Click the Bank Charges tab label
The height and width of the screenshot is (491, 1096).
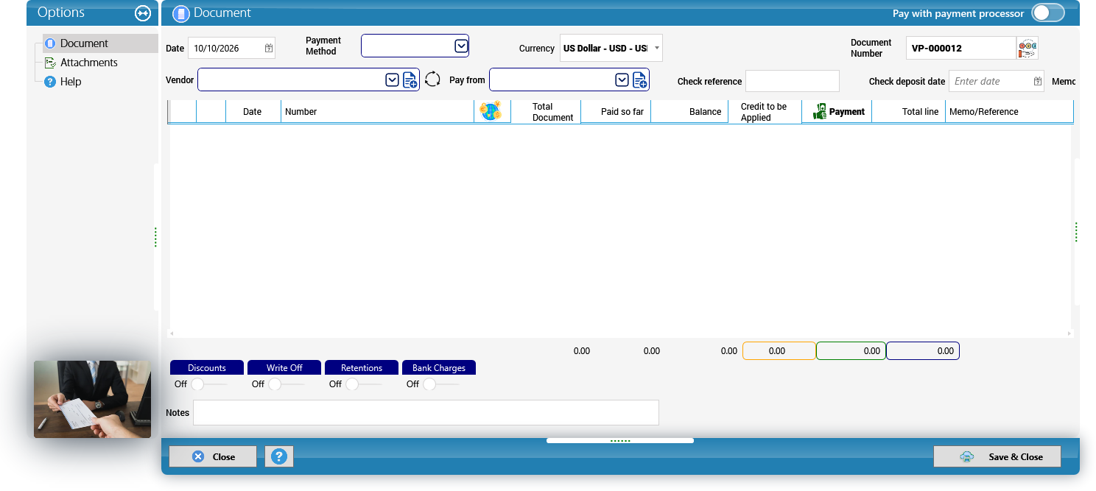(439, 367)
